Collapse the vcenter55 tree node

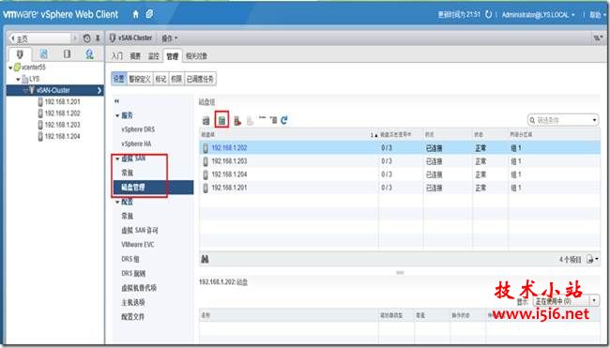coord(10,68)
